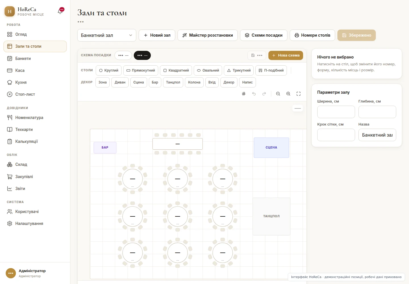Zoom in the floor plan
This screenshot has width=409, height=284.
tap(288, 94)
